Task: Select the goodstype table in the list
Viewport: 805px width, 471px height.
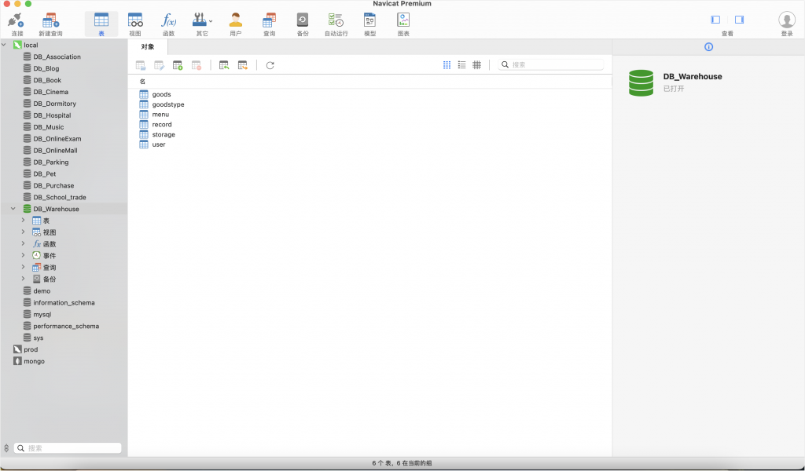Action: coord(167,104)
